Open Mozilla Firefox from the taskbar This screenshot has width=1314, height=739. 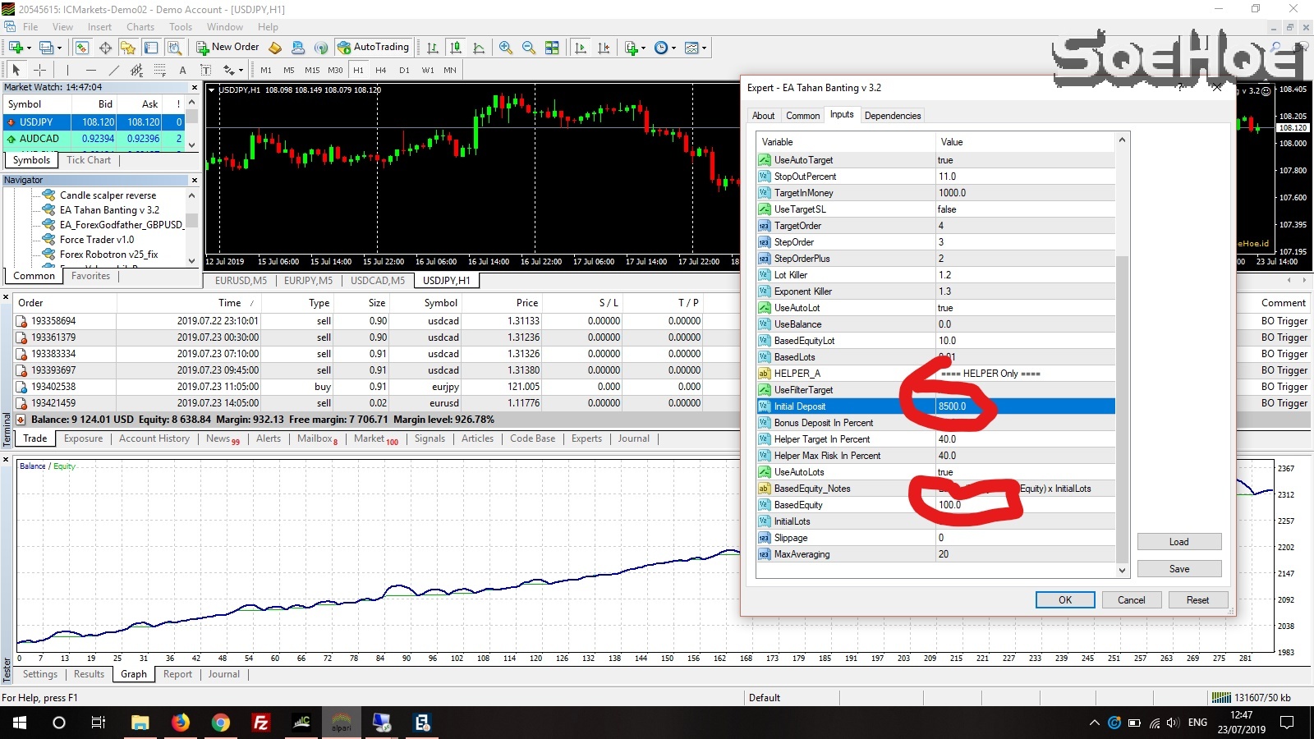pyautogui.click(x=180, y=723)
